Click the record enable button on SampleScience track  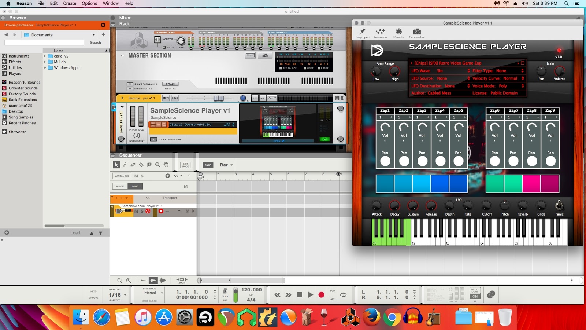pyautogui.click(x=161, y=211)
